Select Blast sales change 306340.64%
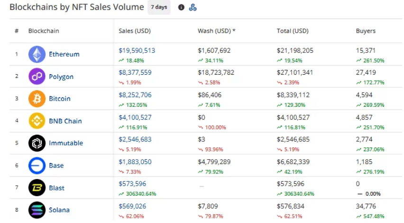404x223 pixels. tap(141, 194)
